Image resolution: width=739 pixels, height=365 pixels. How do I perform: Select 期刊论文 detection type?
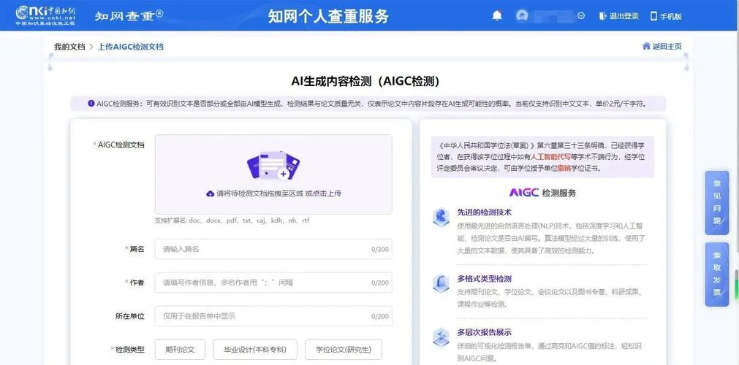[x=180, y=350]
